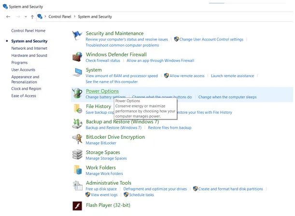The image size is (295, 216).
Task: Open Hardware and Sound category
Action: click(x=29, y=55)
